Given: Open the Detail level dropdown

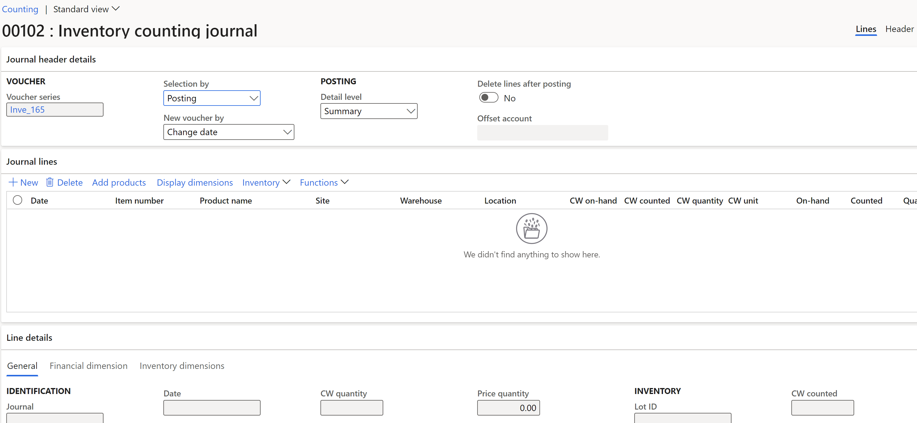Looking at the screenshot, I should (x=369, y=110).
